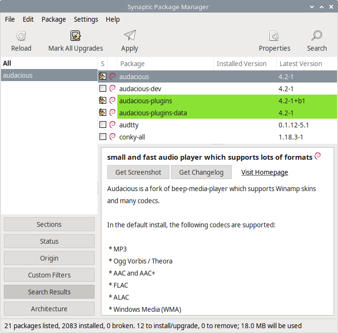Click the '* Windows Media (WMA)' line

(145, 309)
